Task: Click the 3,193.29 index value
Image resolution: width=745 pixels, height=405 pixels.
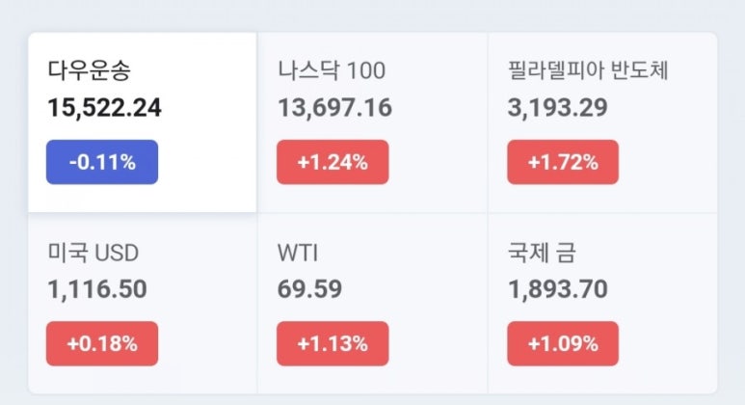Action: (x=558, y=108)
